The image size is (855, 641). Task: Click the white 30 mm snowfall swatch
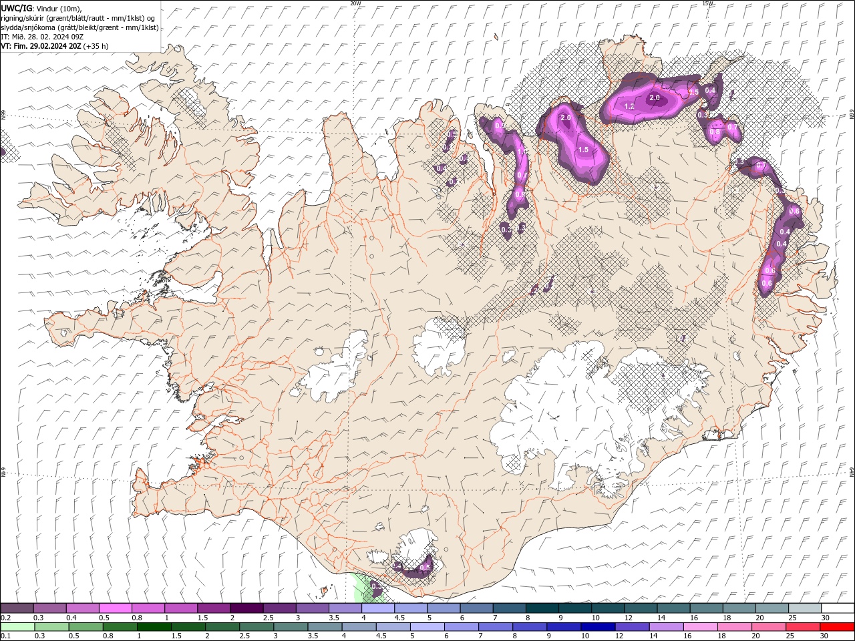837,608
